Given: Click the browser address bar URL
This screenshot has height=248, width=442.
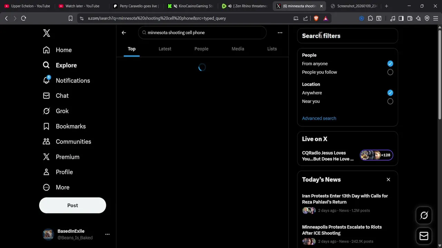Looking at the screenshot, I should (x=157, y=18).
